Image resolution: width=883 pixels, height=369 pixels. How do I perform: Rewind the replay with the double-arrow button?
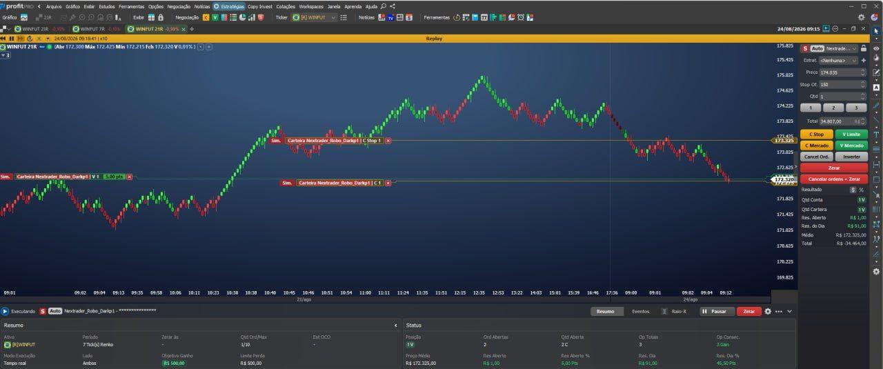click(x=4, y=39)
